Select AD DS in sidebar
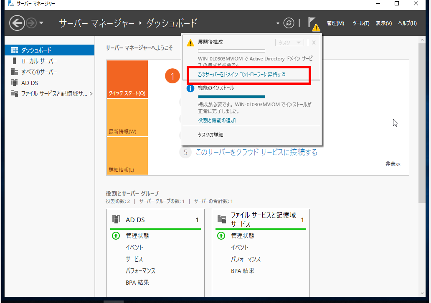The width and height of the screenshot is (431, 303). tap(49, 83)
